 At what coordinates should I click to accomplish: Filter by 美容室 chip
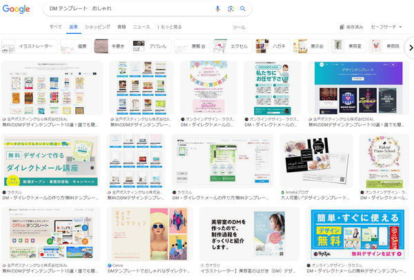pos(348,46)
